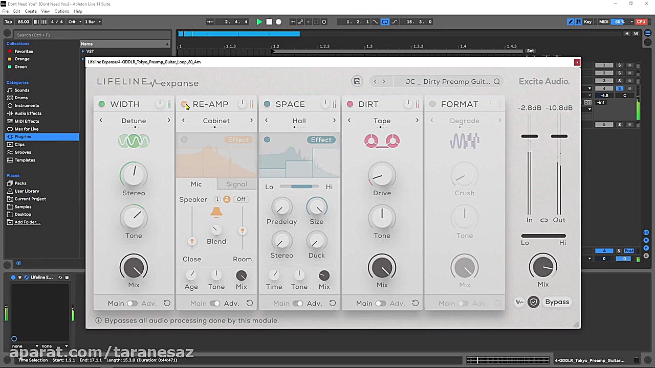Screen dimensions: 655x368
Task: Click the Tape reel icon in DIRT
Action: pyautogui.click(x=382, y=141)
